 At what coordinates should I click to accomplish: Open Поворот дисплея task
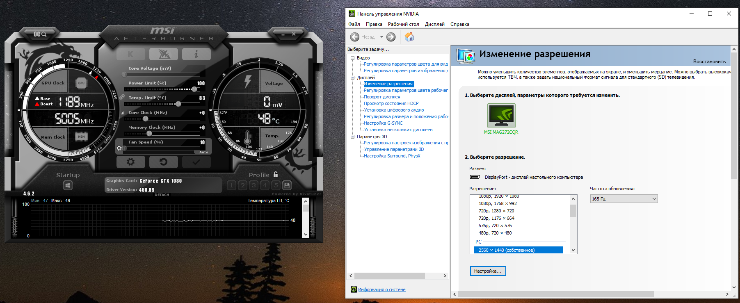(382, 97)
